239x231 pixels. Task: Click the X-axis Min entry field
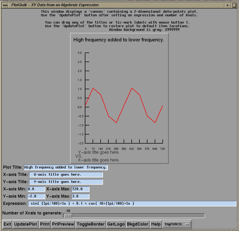tap(36, 189)
